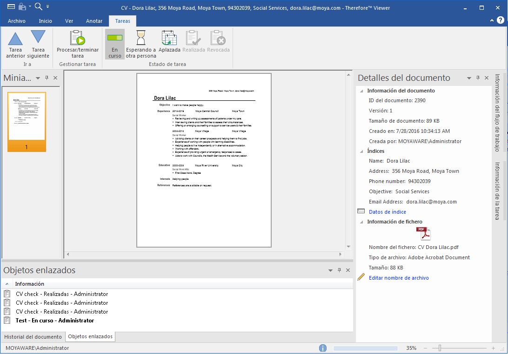Click the task icon of Test row
Screen dimensions: 508x354
click(7, 321)
